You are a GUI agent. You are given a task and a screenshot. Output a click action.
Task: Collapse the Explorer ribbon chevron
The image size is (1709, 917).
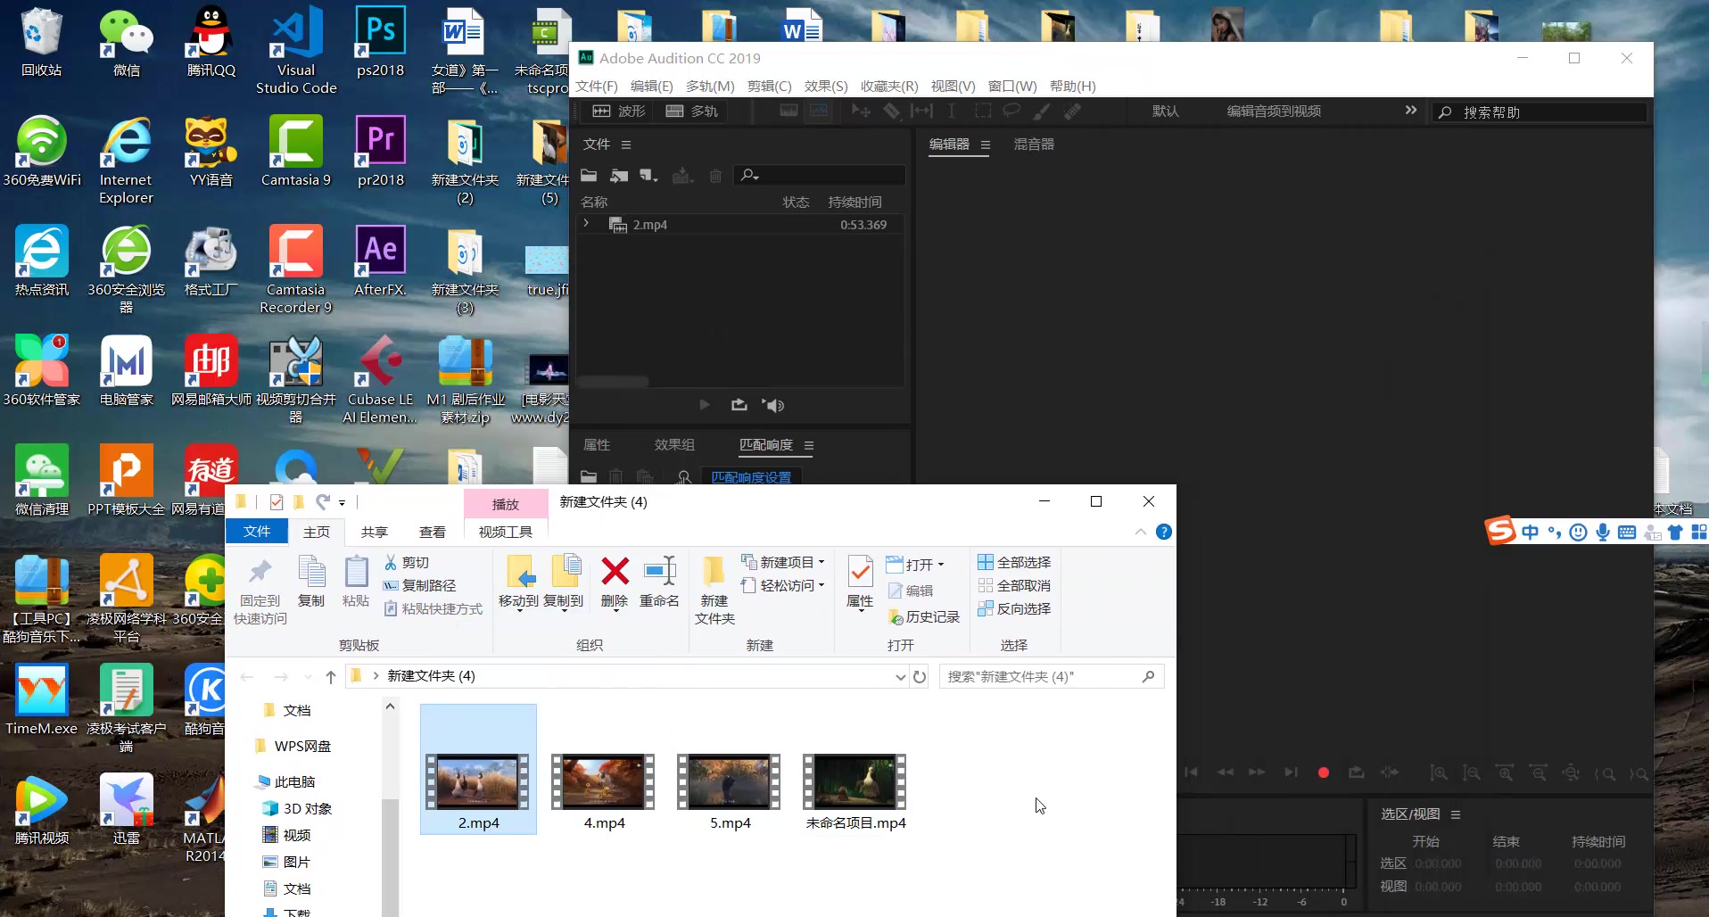1141,532
